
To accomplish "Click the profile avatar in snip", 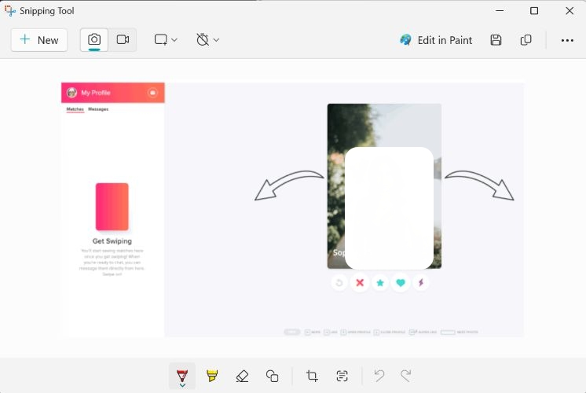I will tap(71, 93).
